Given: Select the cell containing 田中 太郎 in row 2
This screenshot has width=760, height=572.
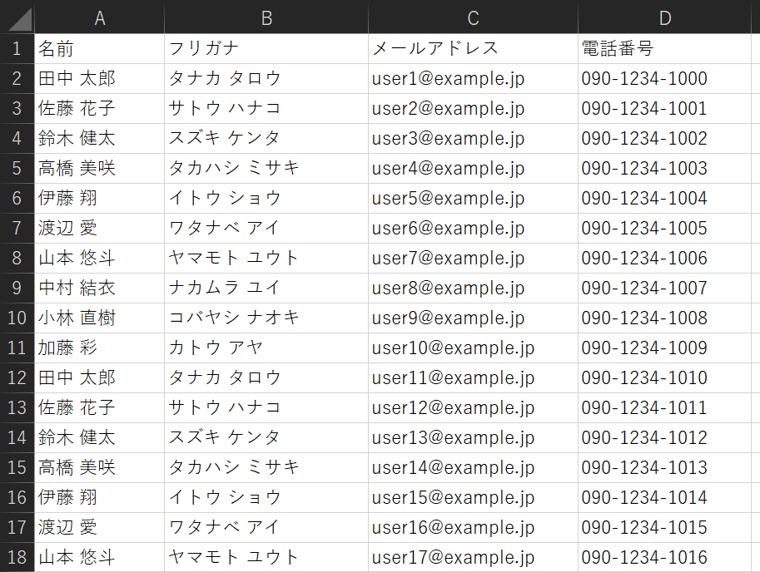Looking at the screenshot, I should pyautogui.click(x=99, y=78).
